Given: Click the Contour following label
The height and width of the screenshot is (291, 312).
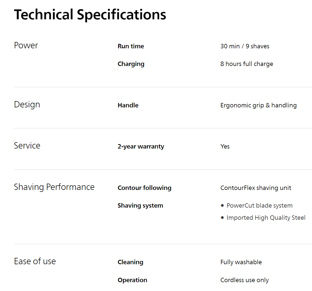Looking at the screenshot, I should (144, 188).
